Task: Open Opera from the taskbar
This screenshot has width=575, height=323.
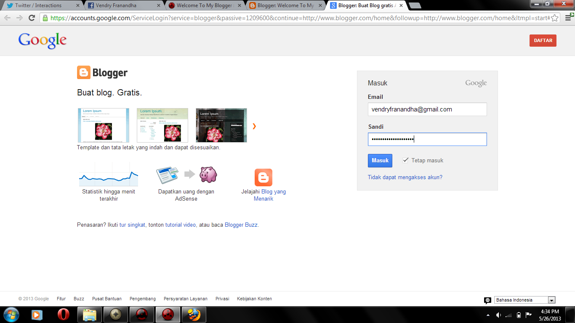Action: click(x=63, y=314)
